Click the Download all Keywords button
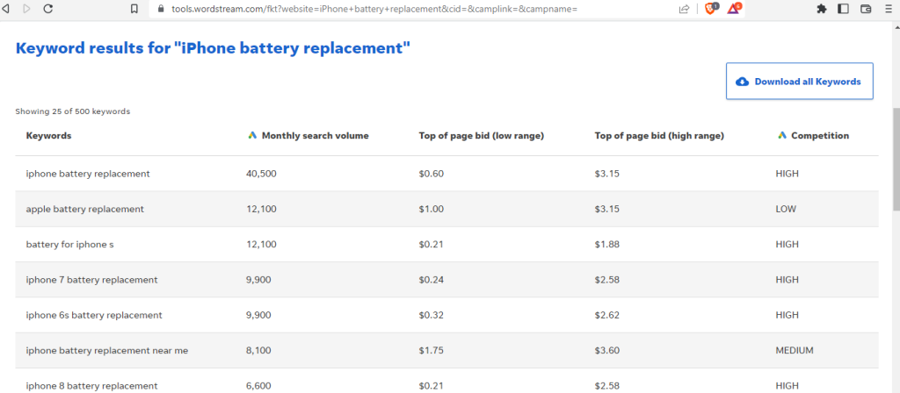Screen dimensions: 900x393 pos(800,82)
